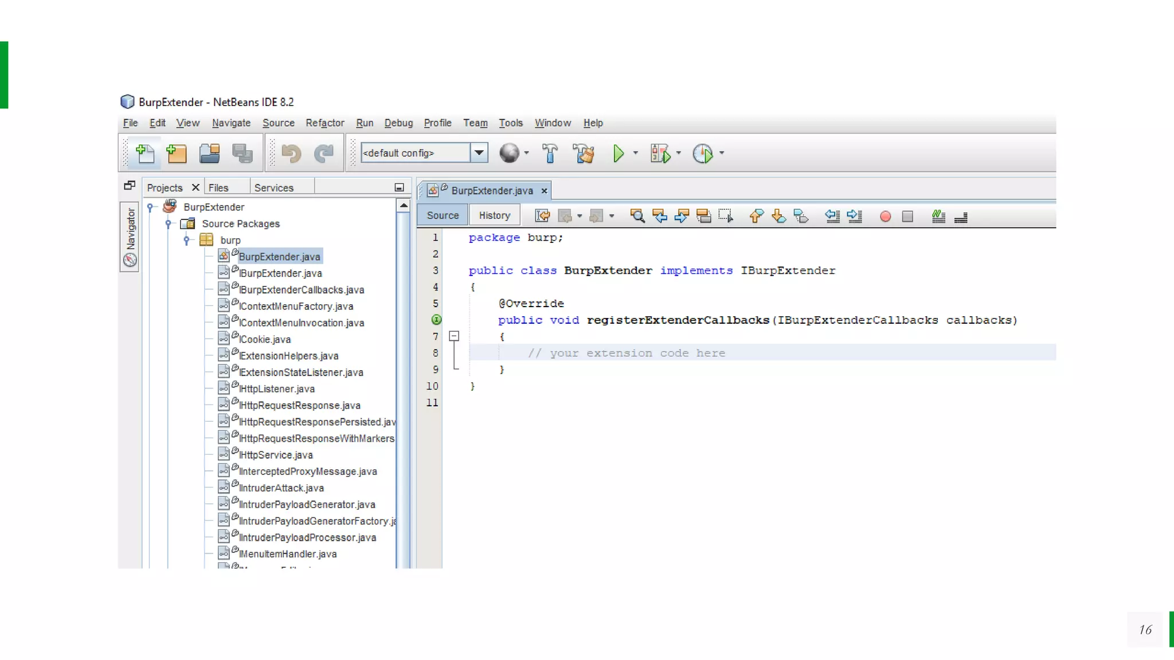Click the Build Project hammer icon
1174x660 pixels.
click(549, 153)
